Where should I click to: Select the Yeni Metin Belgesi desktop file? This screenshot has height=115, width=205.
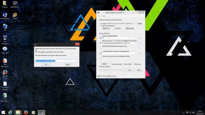click(x=5, y=86)
